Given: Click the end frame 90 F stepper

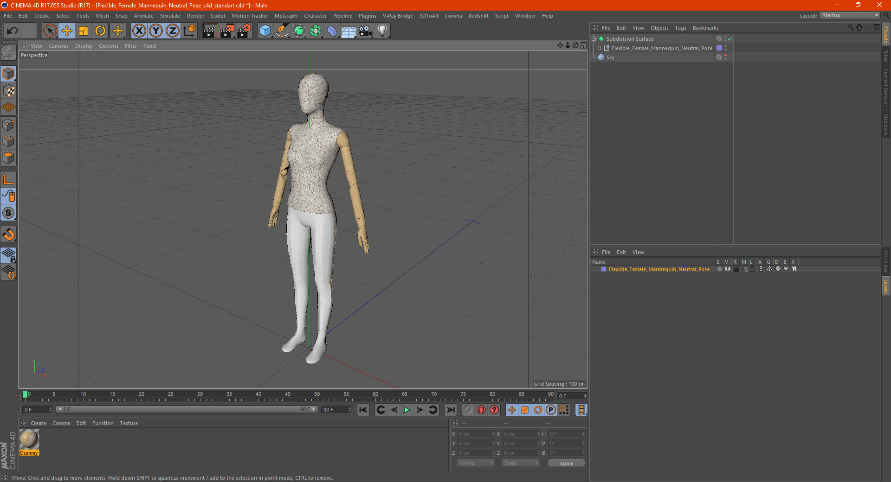Looking at the screenshot, I should [x=349, y=410].
